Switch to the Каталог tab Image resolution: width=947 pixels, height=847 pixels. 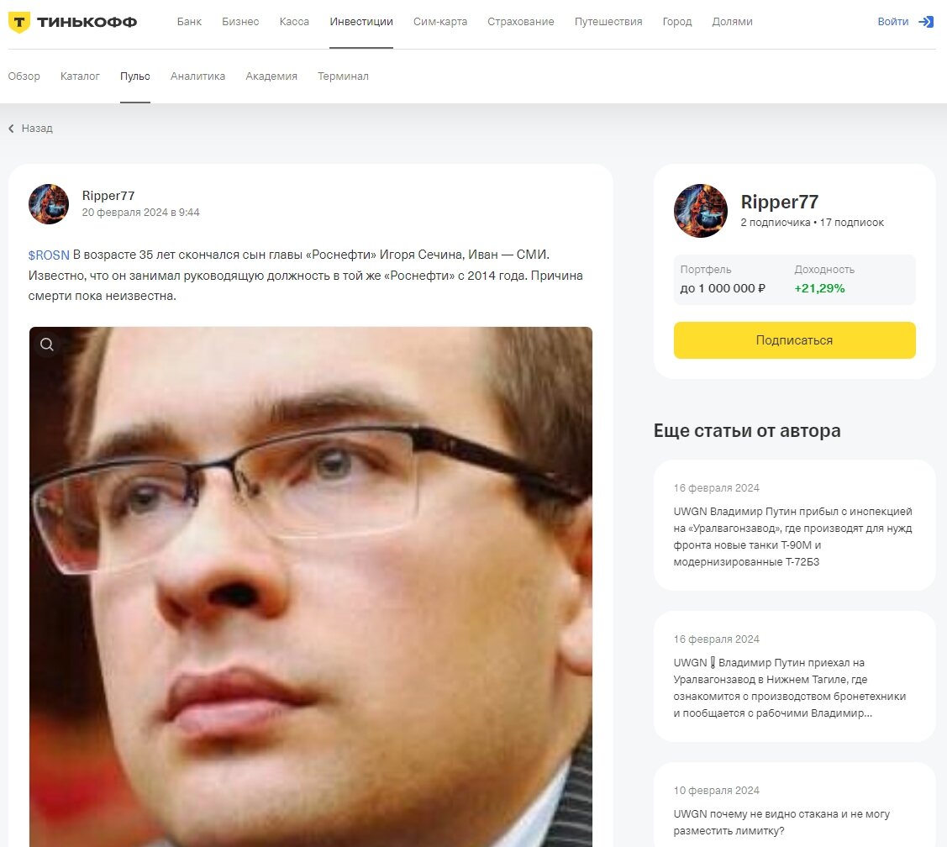(x=80, y=76)
